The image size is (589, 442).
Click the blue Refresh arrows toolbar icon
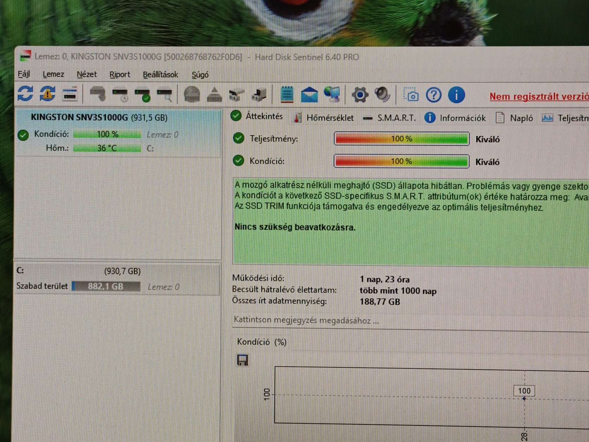25,94
